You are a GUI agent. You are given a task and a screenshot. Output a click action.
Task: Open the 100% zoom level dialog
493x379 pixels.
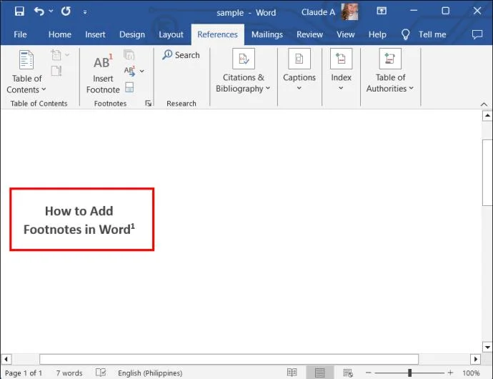pos(471,373)
